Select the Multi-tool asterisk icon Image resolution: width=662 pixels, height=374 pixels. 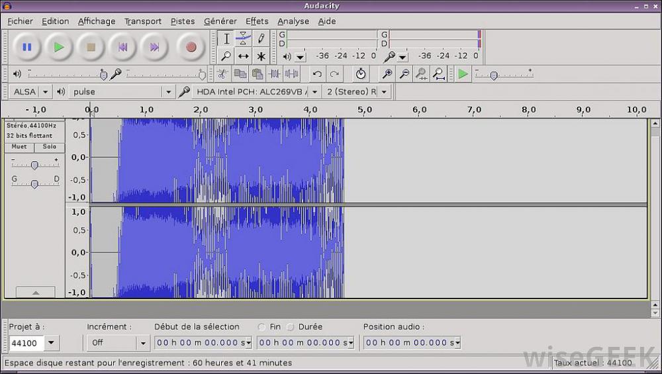point(261,56)
